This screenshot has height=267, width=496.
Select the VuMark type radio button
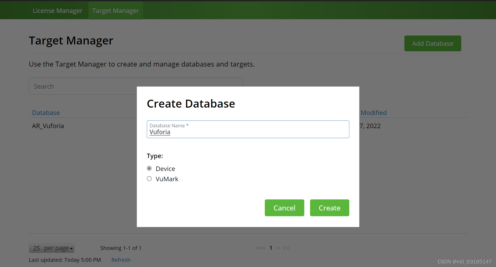149,179
